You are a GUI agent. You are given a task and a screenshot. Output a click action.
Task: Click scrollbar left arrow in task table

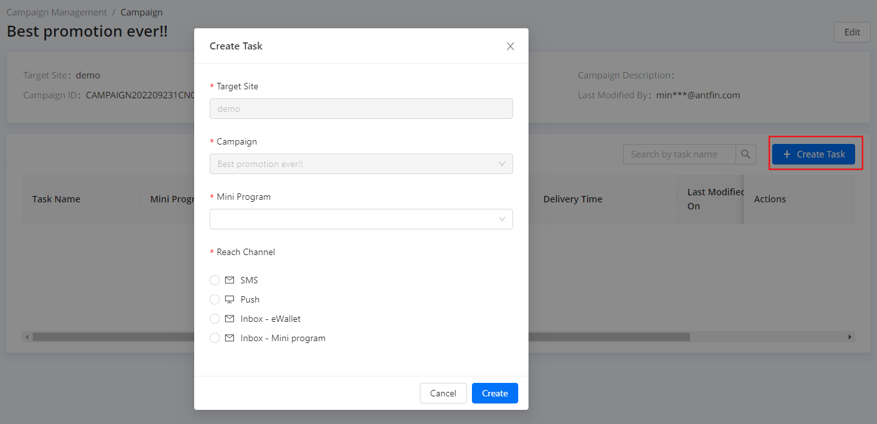click(x=26, y=337)
